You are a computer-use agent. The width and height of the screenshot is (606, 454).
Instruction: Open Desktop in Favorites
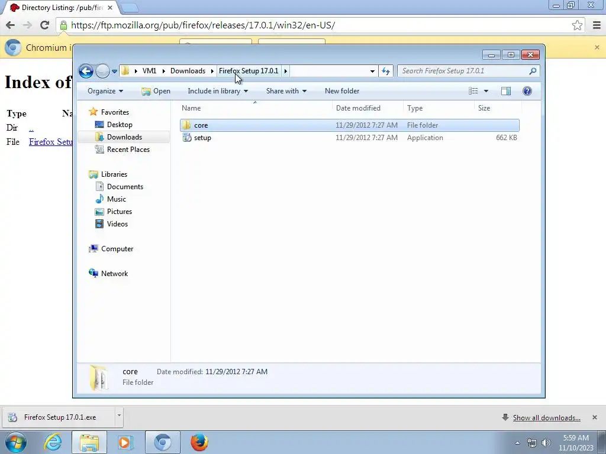pos(120,125)
